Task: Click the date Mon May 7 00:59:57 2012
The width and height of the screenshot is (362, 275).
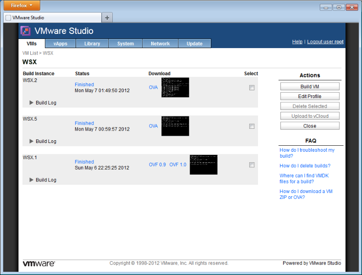Action: [x=102, y=129]
